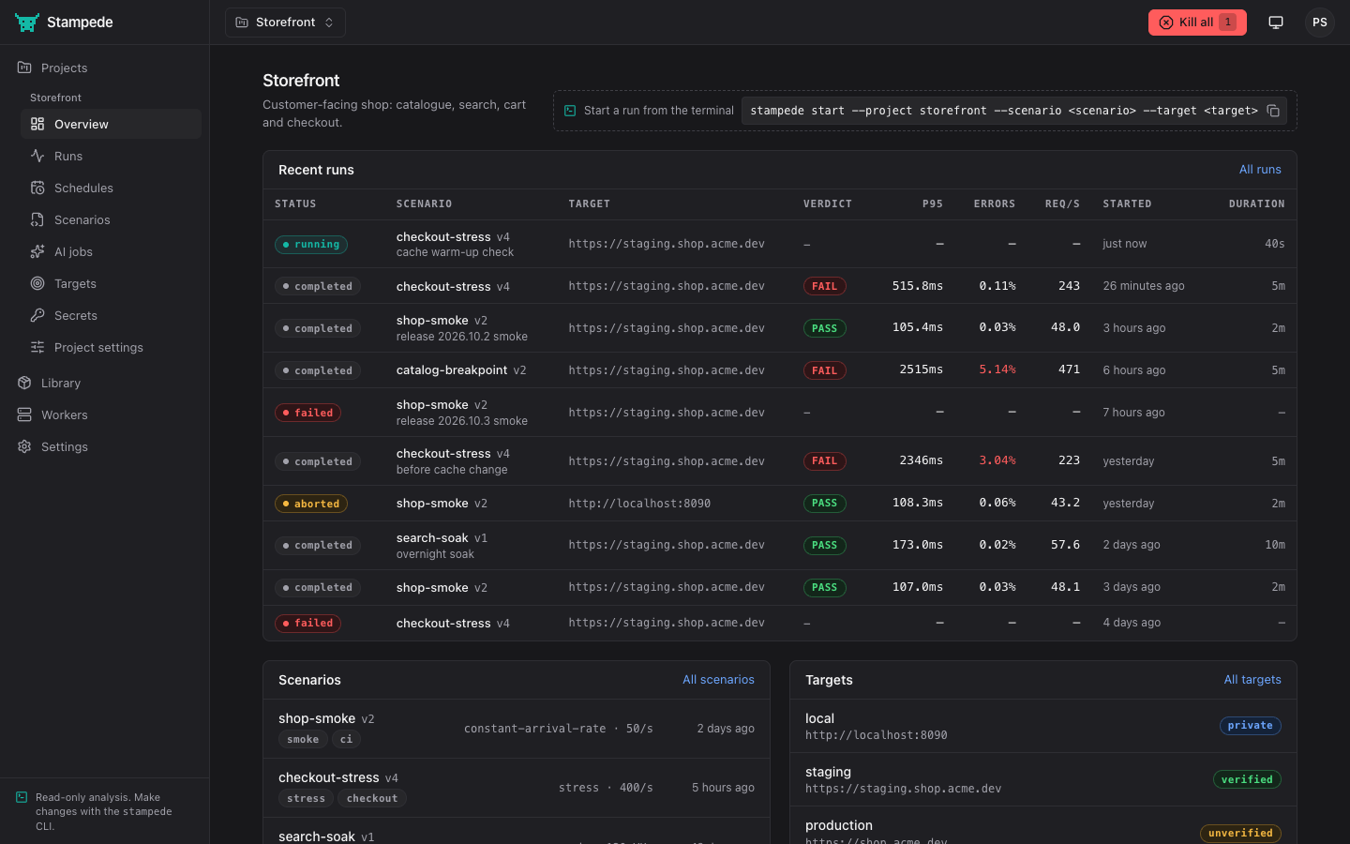The image size is (1350, 844).
Task: Open the All runs link
Action: pyautogui.click(x=1260, y=170)
